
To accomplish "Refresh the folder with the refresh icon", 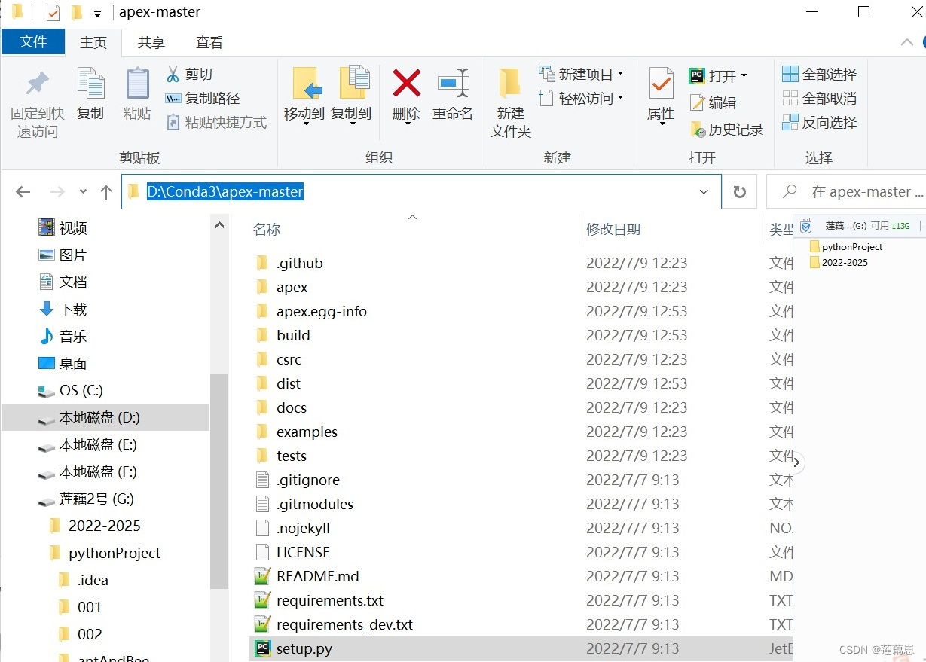I will (738, 191).
